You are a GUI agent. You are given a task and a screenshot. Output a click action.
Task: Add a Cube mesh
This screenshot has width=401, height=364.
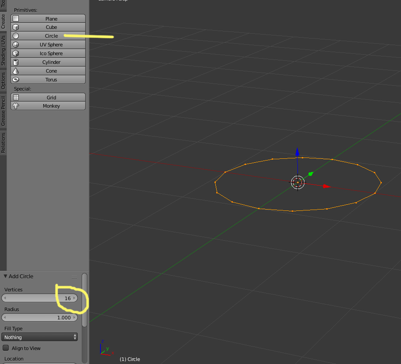point(48,27)
